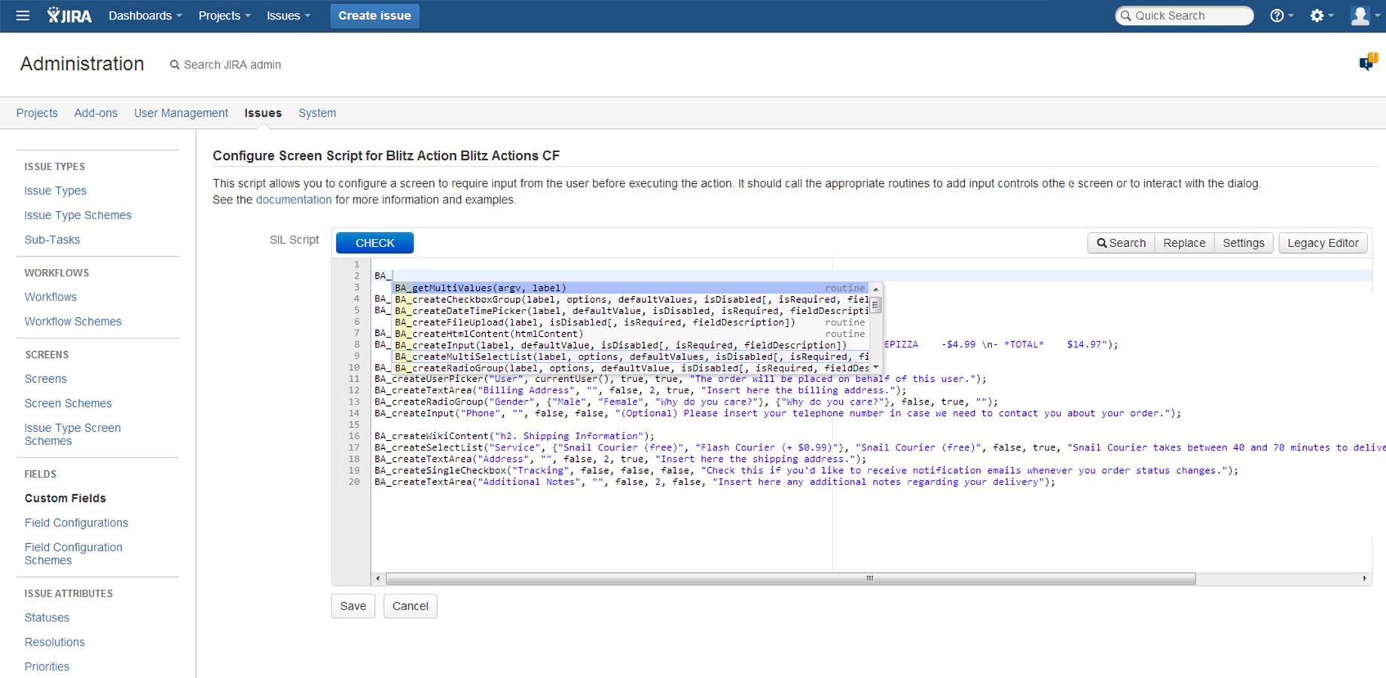
Task: Switch to Legacy Editor
Action: (x=1323, y=243)
